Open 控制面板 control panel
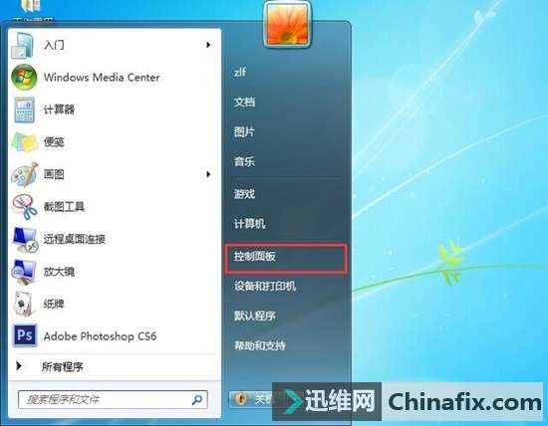The width and height of the screenshot is (548, 426). coord(254,257)
